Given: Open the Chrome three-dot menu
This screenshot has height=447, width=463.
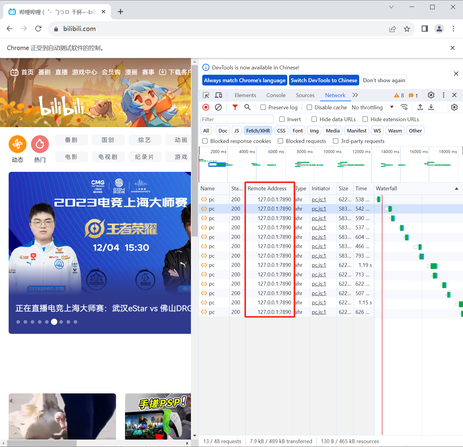Looking at the screenshot, I should [x=453, y=29].
